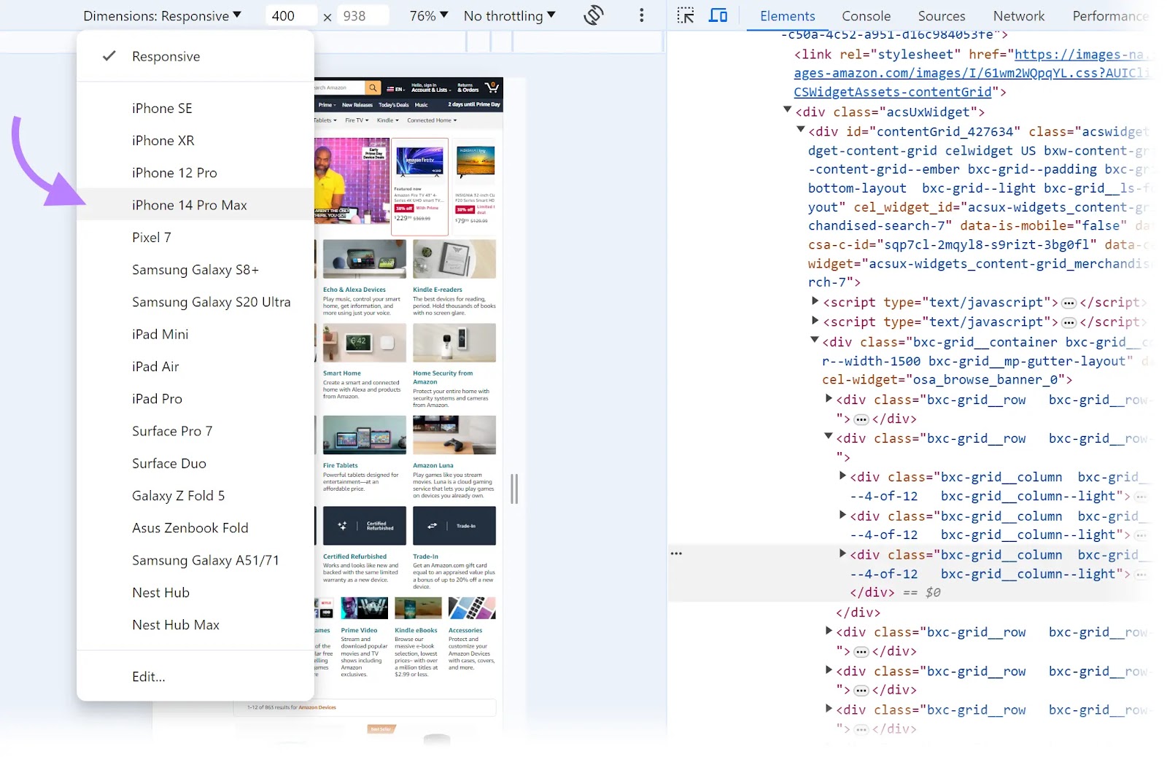Screen dimensions: 1167x757
Task: Open the No throttling dropdown
Action: [509, 15]
